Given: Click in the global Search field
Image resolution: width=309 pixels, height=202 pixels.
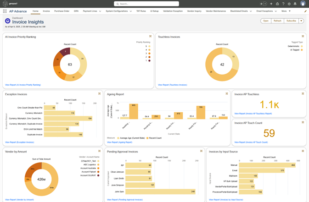Looking at the screenshot, I should pos(146,4).
